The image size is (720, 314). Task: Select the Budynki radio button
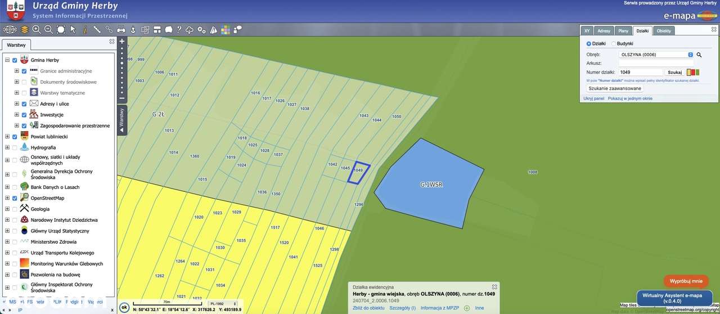613,43
